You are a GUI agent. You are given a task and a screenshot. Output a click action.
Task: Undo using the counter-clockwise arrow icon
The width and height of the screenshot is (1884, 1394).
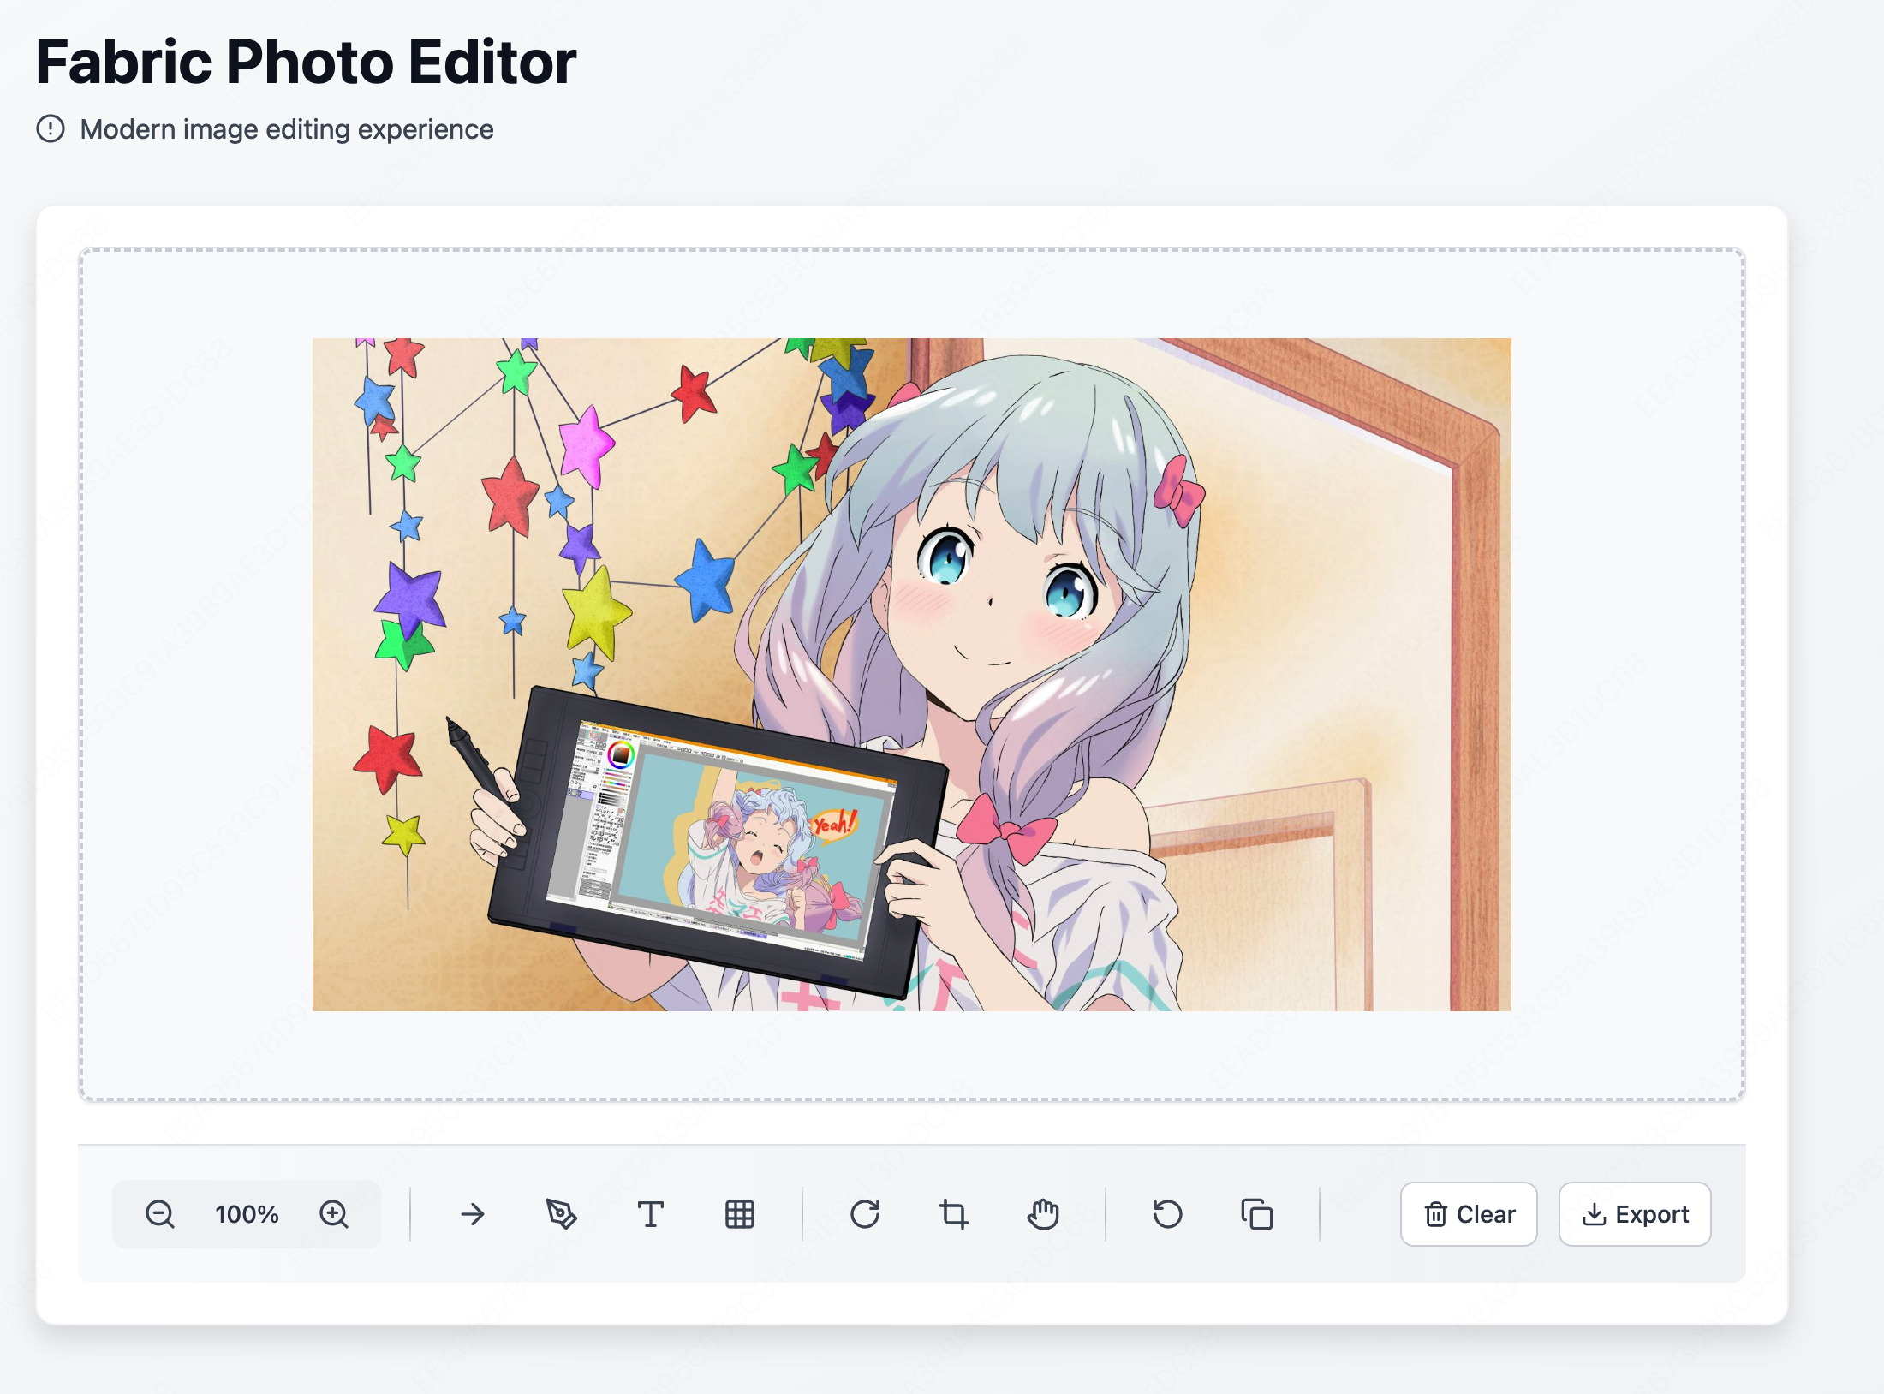(1168, 1214)
